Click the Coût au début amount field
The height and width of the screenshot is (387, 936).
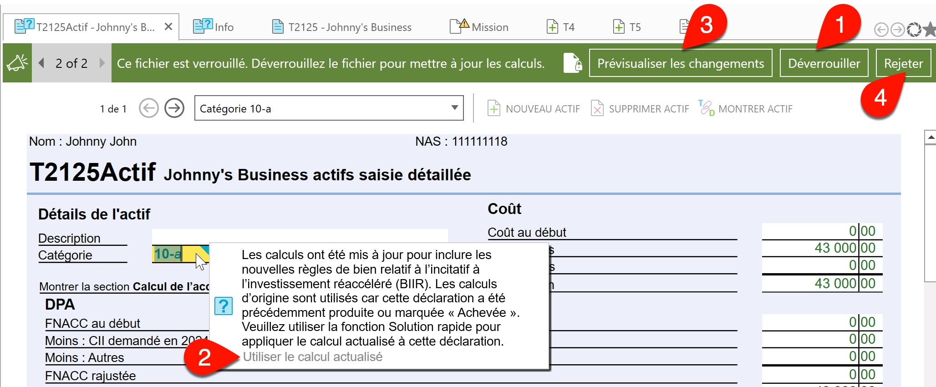[x=822, y=231]
